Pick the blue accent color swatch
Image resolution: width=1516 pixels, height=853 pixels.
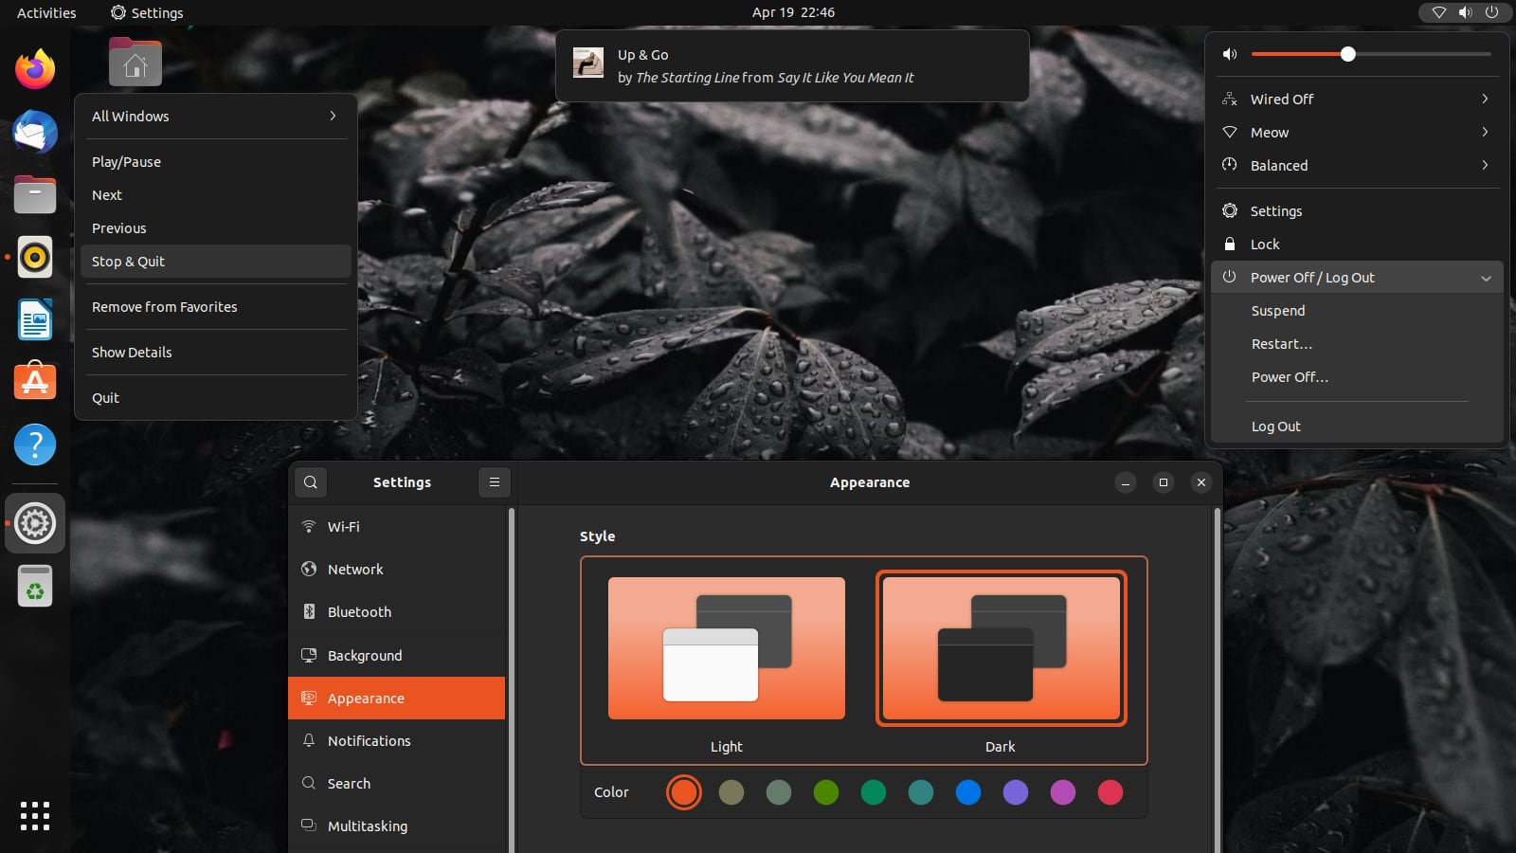point(968,792)
